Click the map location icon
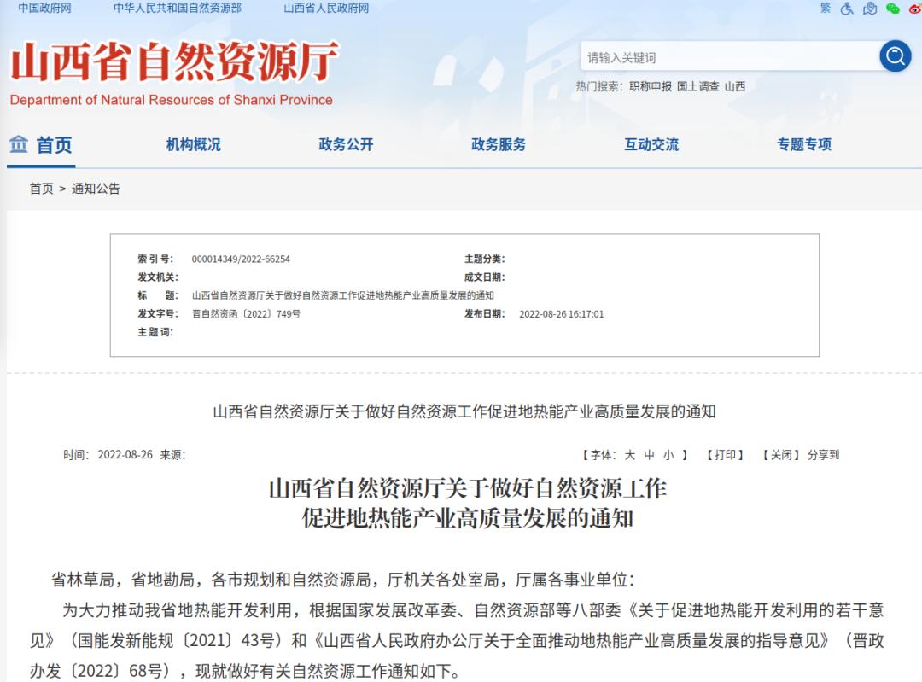 click(870, 8)
